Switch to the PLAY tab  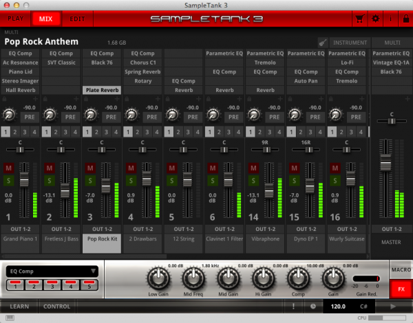tap(15, 19)
